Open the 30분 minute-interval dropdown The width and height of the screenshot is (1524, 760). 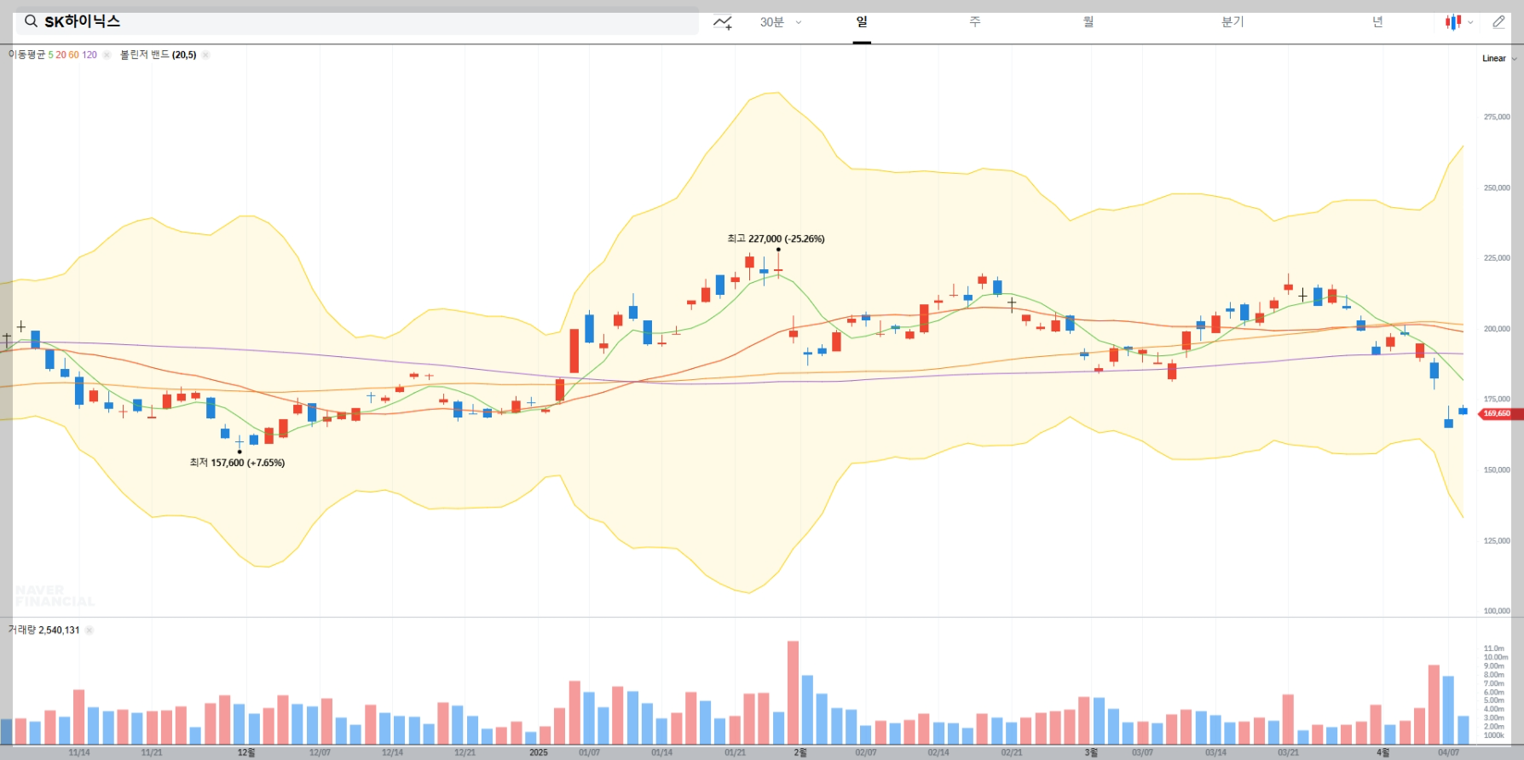781,22
